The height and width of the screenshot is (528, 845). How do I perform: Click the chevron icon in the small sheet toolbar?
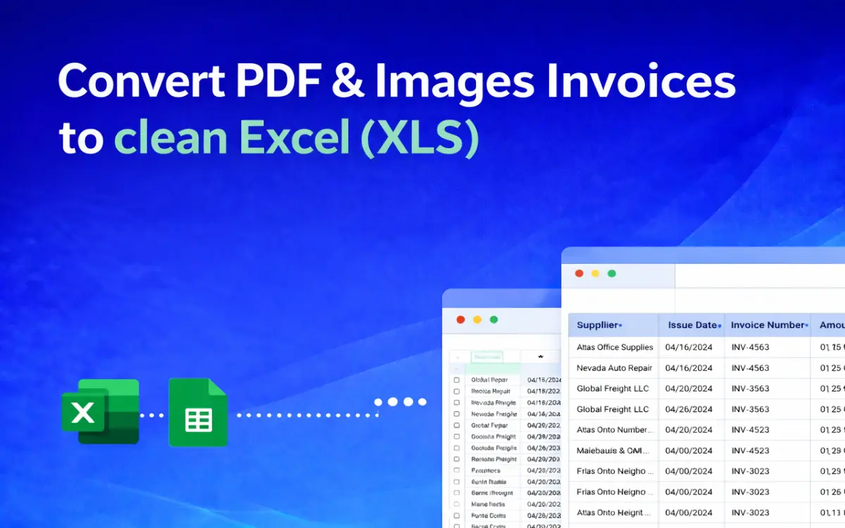pos(540,356)
